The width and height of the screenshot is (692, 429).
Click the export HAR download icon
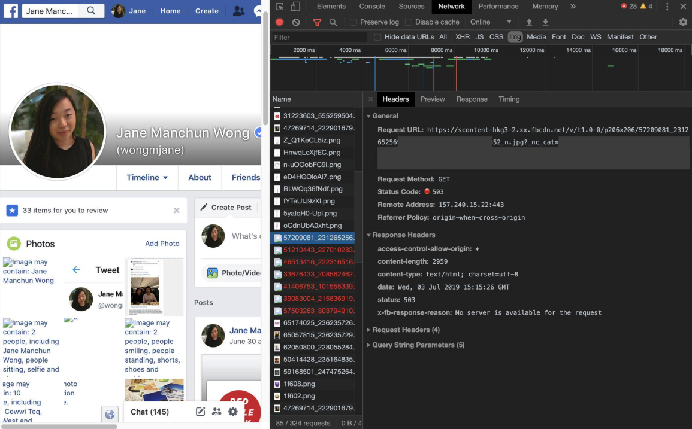point(545,22)
